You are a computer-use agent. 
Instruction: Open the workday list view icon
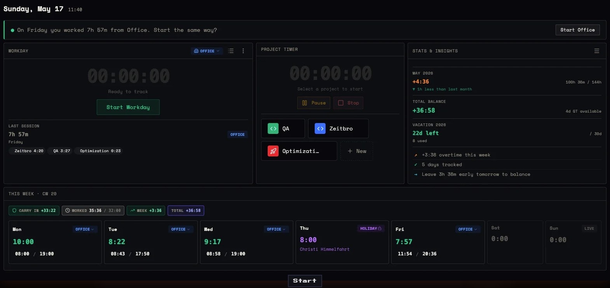[x=231, y=51]
